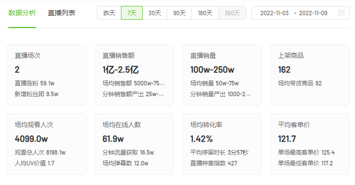Select the 7天 time range

[132, 13]
